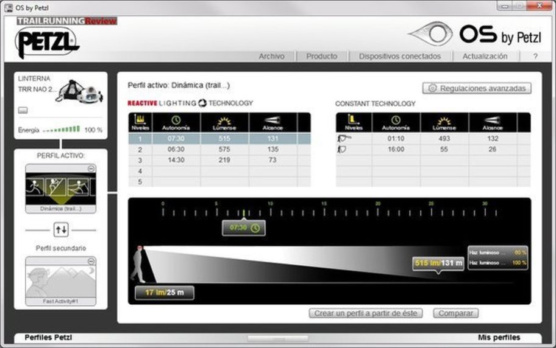Click the Constant Lúmenes sun icon

coord(444,120)
